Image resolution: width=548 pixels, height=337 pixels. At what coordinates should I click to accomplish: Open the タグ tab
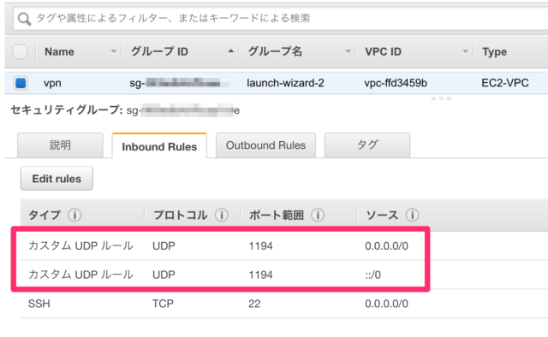(x=367, y=145)
